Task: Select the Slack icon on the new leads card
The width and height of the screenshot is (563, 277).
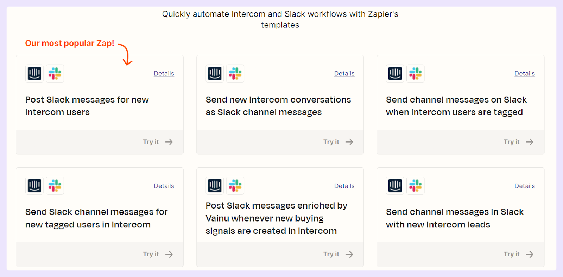Action: [x=415, y=186]
